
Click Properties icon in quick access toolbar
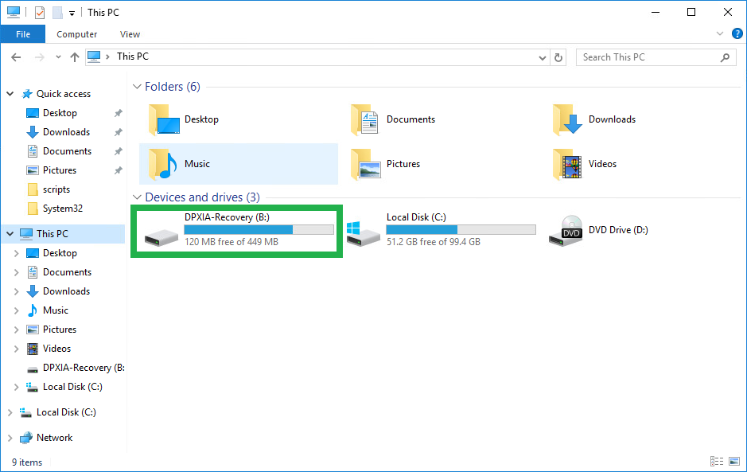40,13
